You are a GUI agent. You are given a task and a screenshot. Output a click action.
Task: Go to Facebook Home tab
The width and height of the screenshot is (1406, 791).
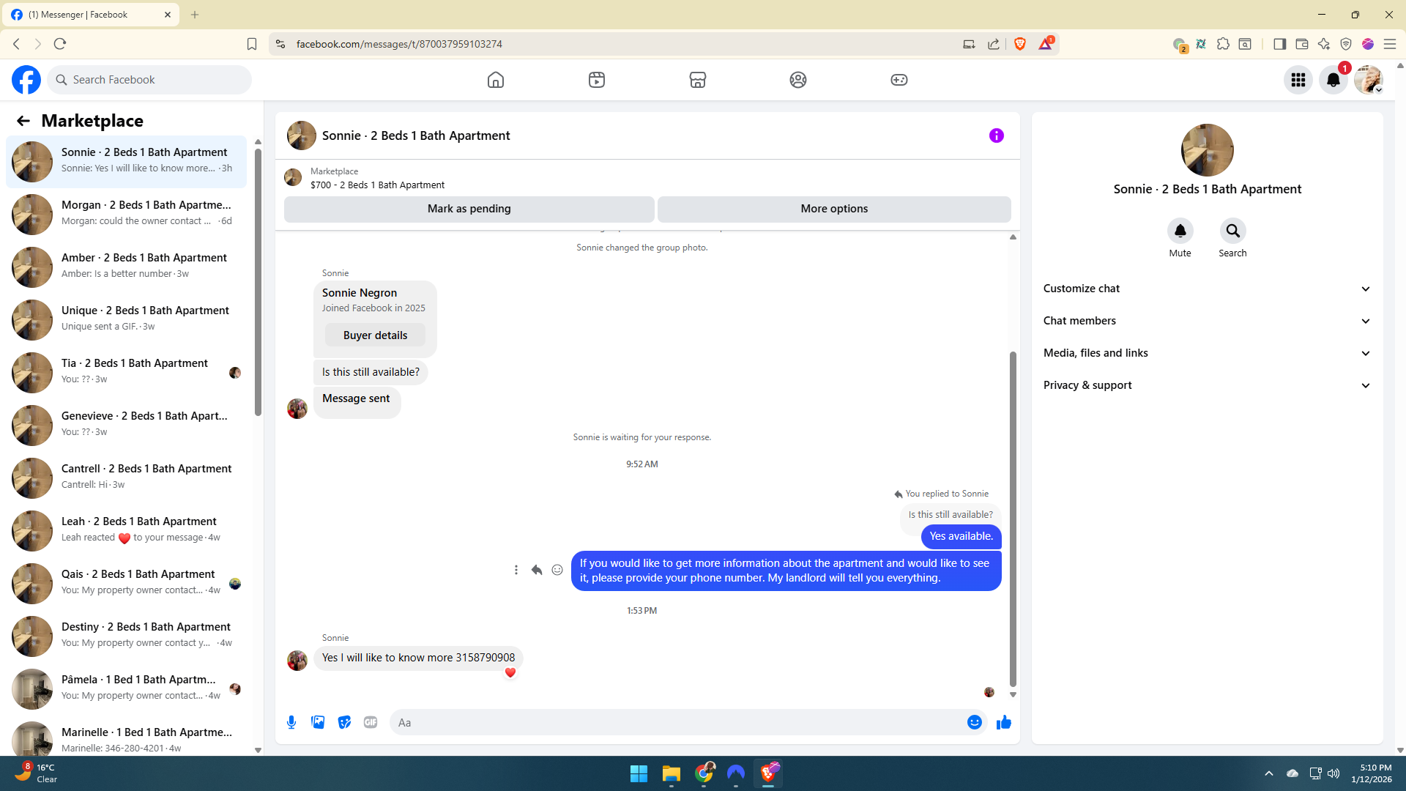[496, 80]
